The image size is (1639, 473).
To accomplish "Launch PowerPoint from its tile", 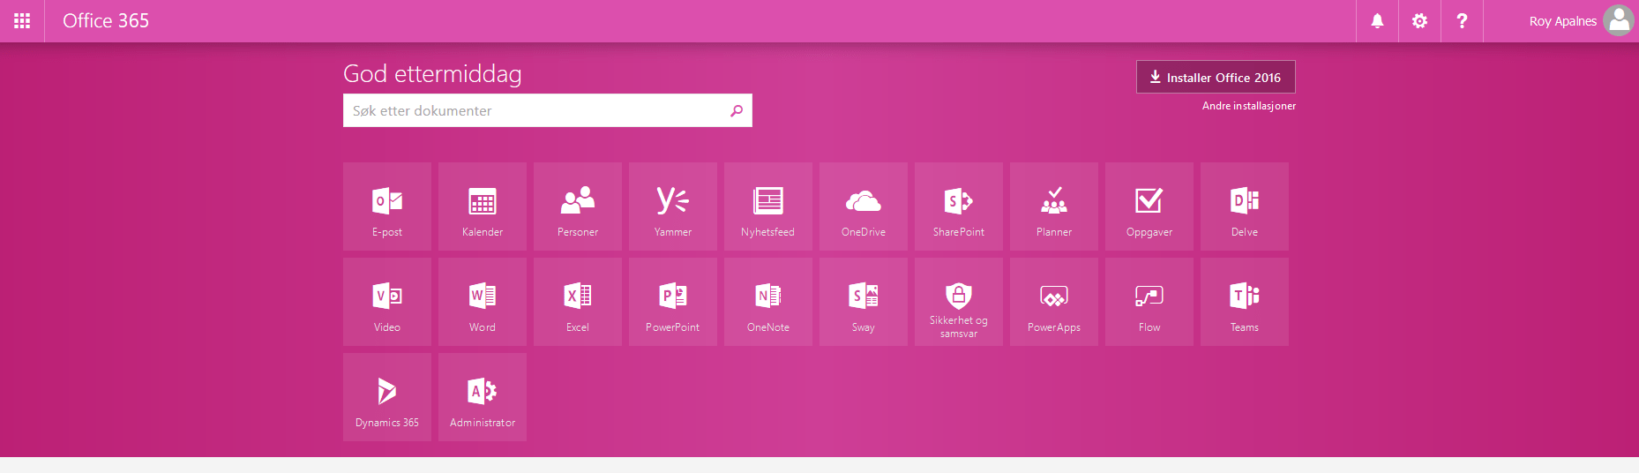I will tap(673, 302).
